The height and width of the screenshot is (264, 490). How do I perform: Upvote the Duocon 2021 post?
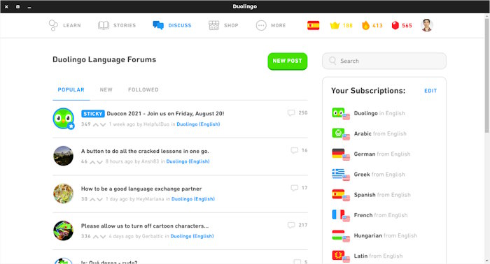[x=96, y=125]
